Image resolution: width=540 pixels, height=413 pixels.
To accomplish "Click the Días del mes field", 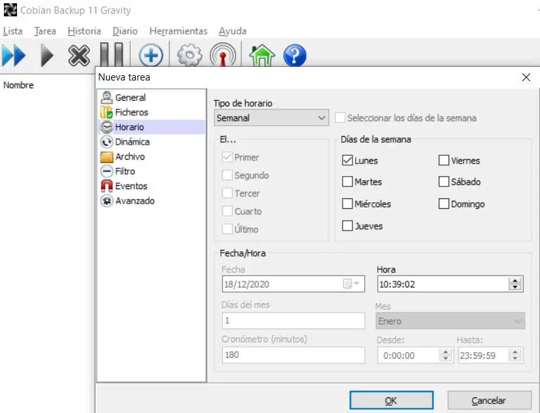I will pyautogui.click(x=294, y=321).
